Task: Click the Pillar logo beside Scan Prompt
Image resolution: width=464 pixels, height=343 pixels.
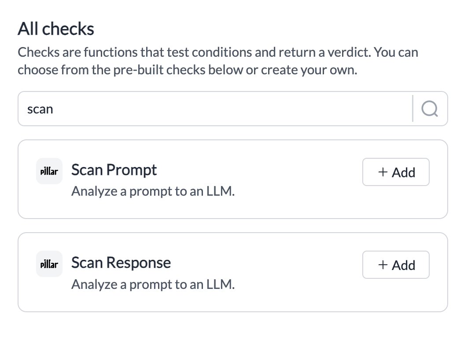Action: pyautogui.click(x=49, y=171)
